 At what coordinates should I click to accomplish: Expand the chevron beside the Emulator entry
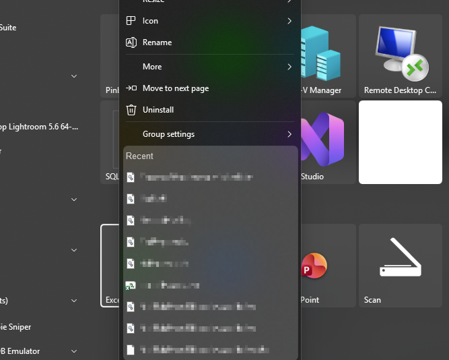click(74, 351)
